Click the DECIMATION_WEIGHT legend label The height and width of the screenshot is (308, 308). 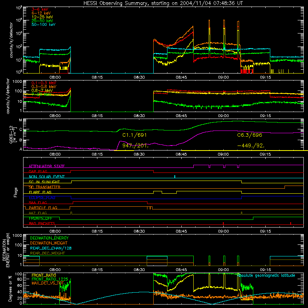[49, 243]
